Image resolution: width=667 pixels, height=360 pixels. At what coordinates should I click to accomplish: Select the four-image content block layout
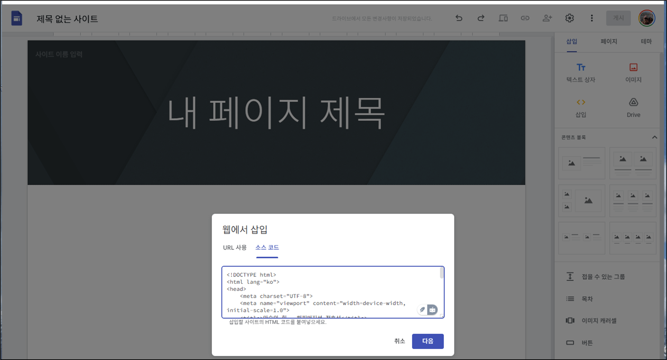coord(632,238)
